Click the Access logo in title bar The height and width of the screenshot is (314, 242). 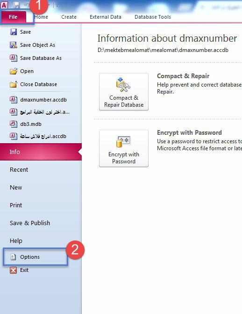[4, 5]
